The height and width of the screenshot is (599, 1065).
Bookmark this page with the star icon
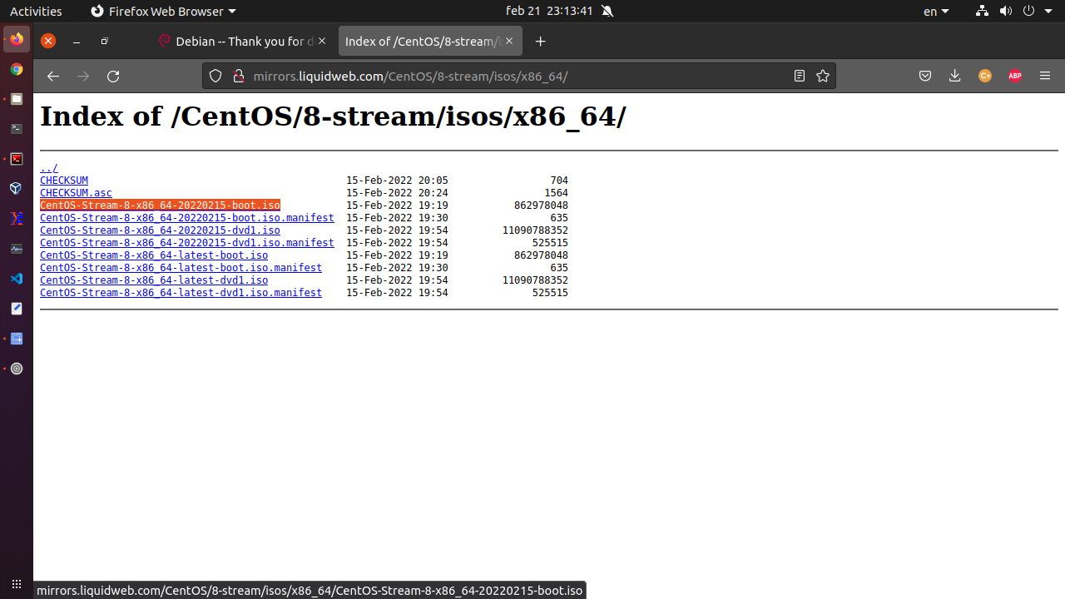point(823,76)
